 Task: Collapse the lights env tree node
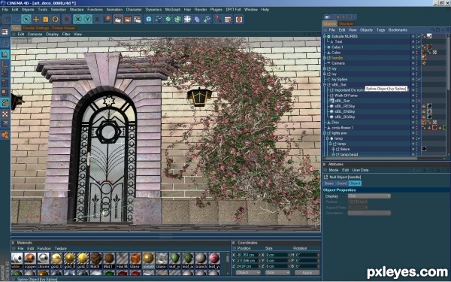click(x=325, y=133)
